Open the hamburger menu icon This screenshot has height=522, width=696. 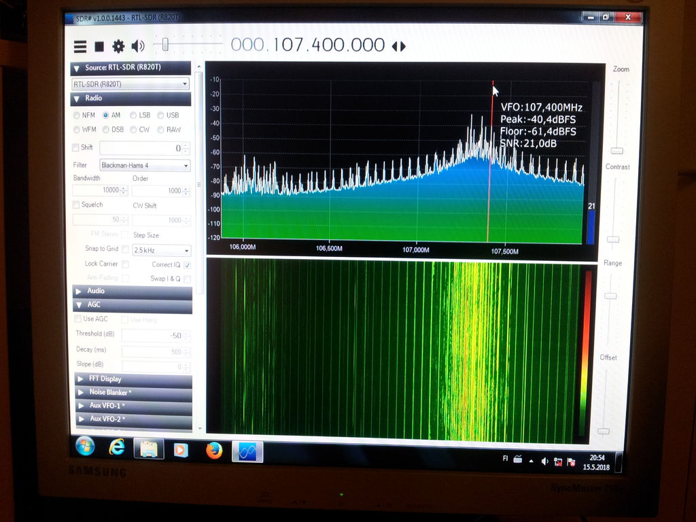[80, 46]
